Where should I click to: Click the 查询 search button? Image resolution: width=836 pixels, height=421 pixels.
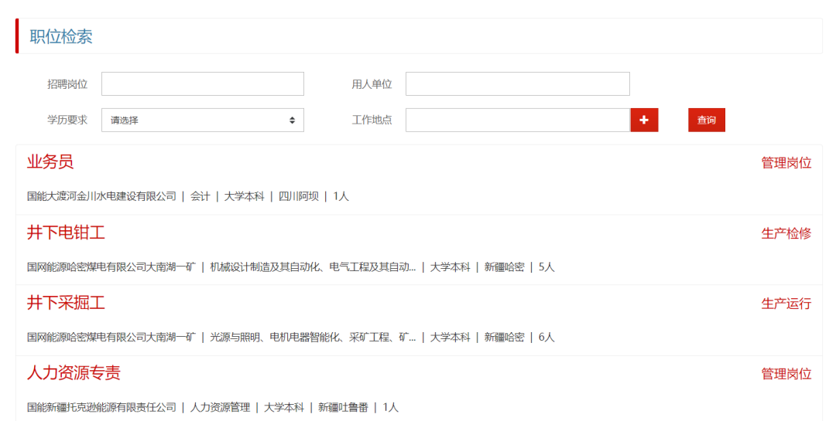pos(706,121)
